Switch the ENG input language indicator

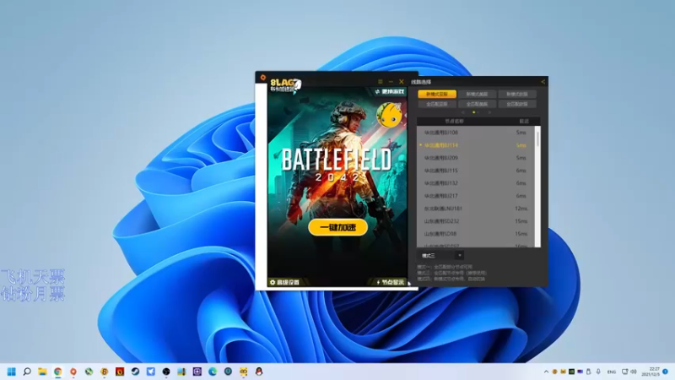(x=611, y=372)
